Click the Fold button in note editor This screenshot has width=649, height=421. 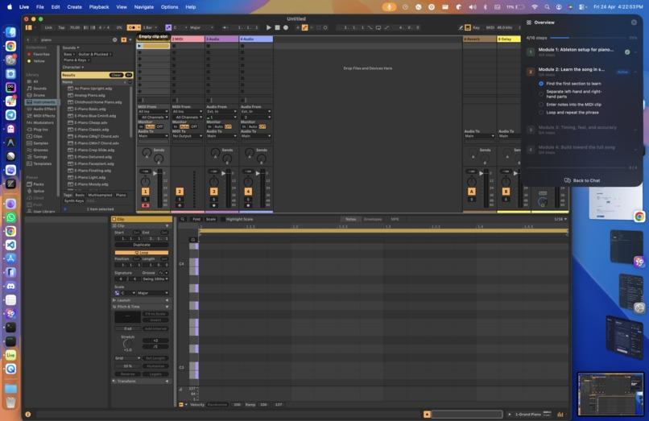pyautogui.click(x=196, y=219)
